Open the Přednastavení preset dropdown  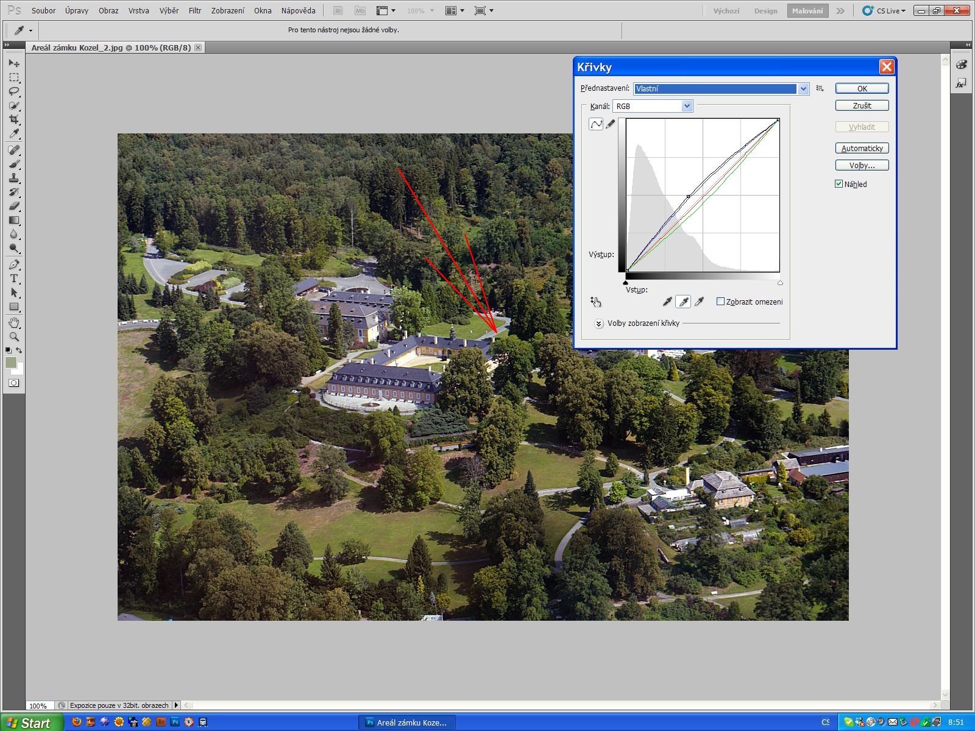click(x=803, y=89)
